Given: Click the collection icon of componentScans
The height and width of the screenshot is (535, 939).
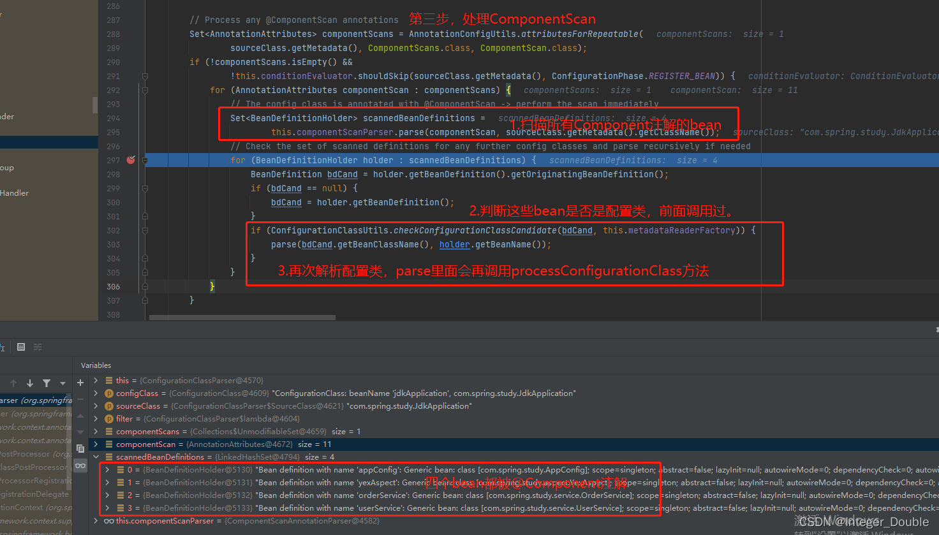Looking at the screenshot, I should coord(109,432).
